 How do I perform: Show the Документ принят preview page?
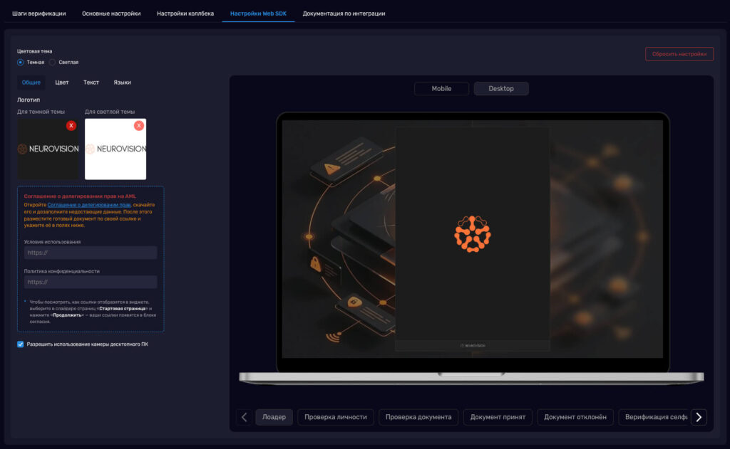[x=498, y=417]
